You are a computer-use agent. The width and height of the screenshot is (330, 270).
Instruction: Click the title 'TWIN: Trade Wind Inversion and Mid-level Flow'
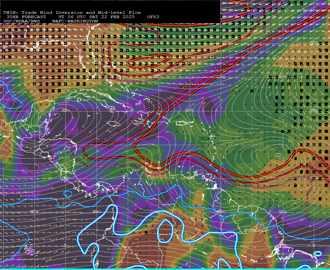[72, 13]
